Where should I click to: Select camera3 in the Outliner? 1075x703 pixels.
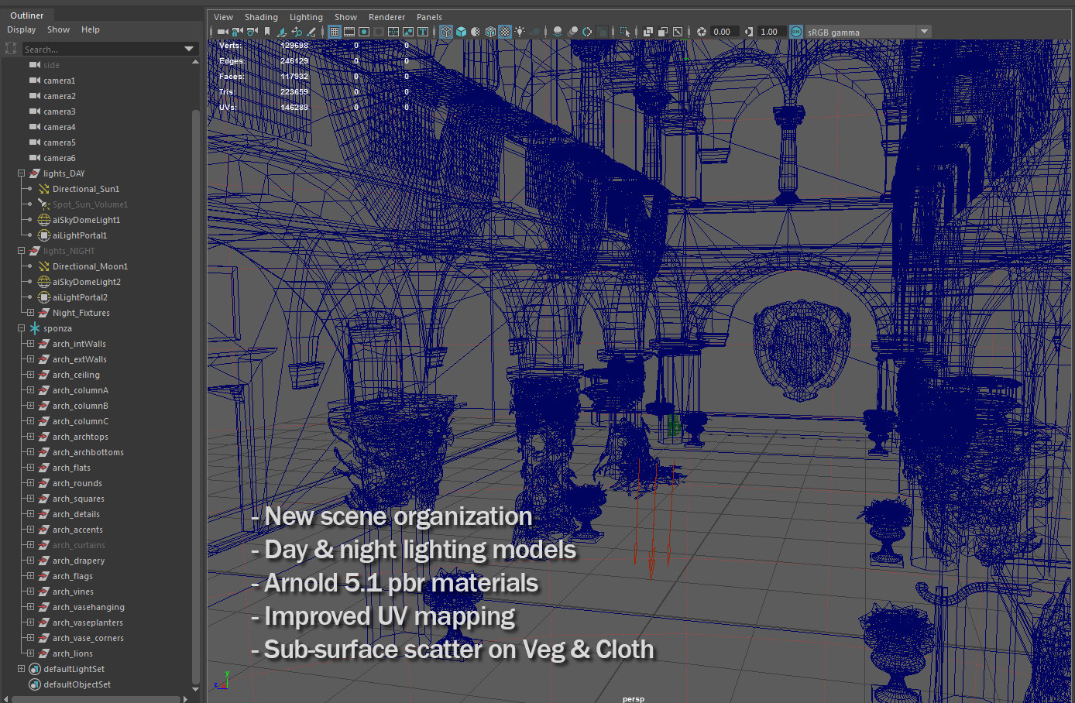60,111
